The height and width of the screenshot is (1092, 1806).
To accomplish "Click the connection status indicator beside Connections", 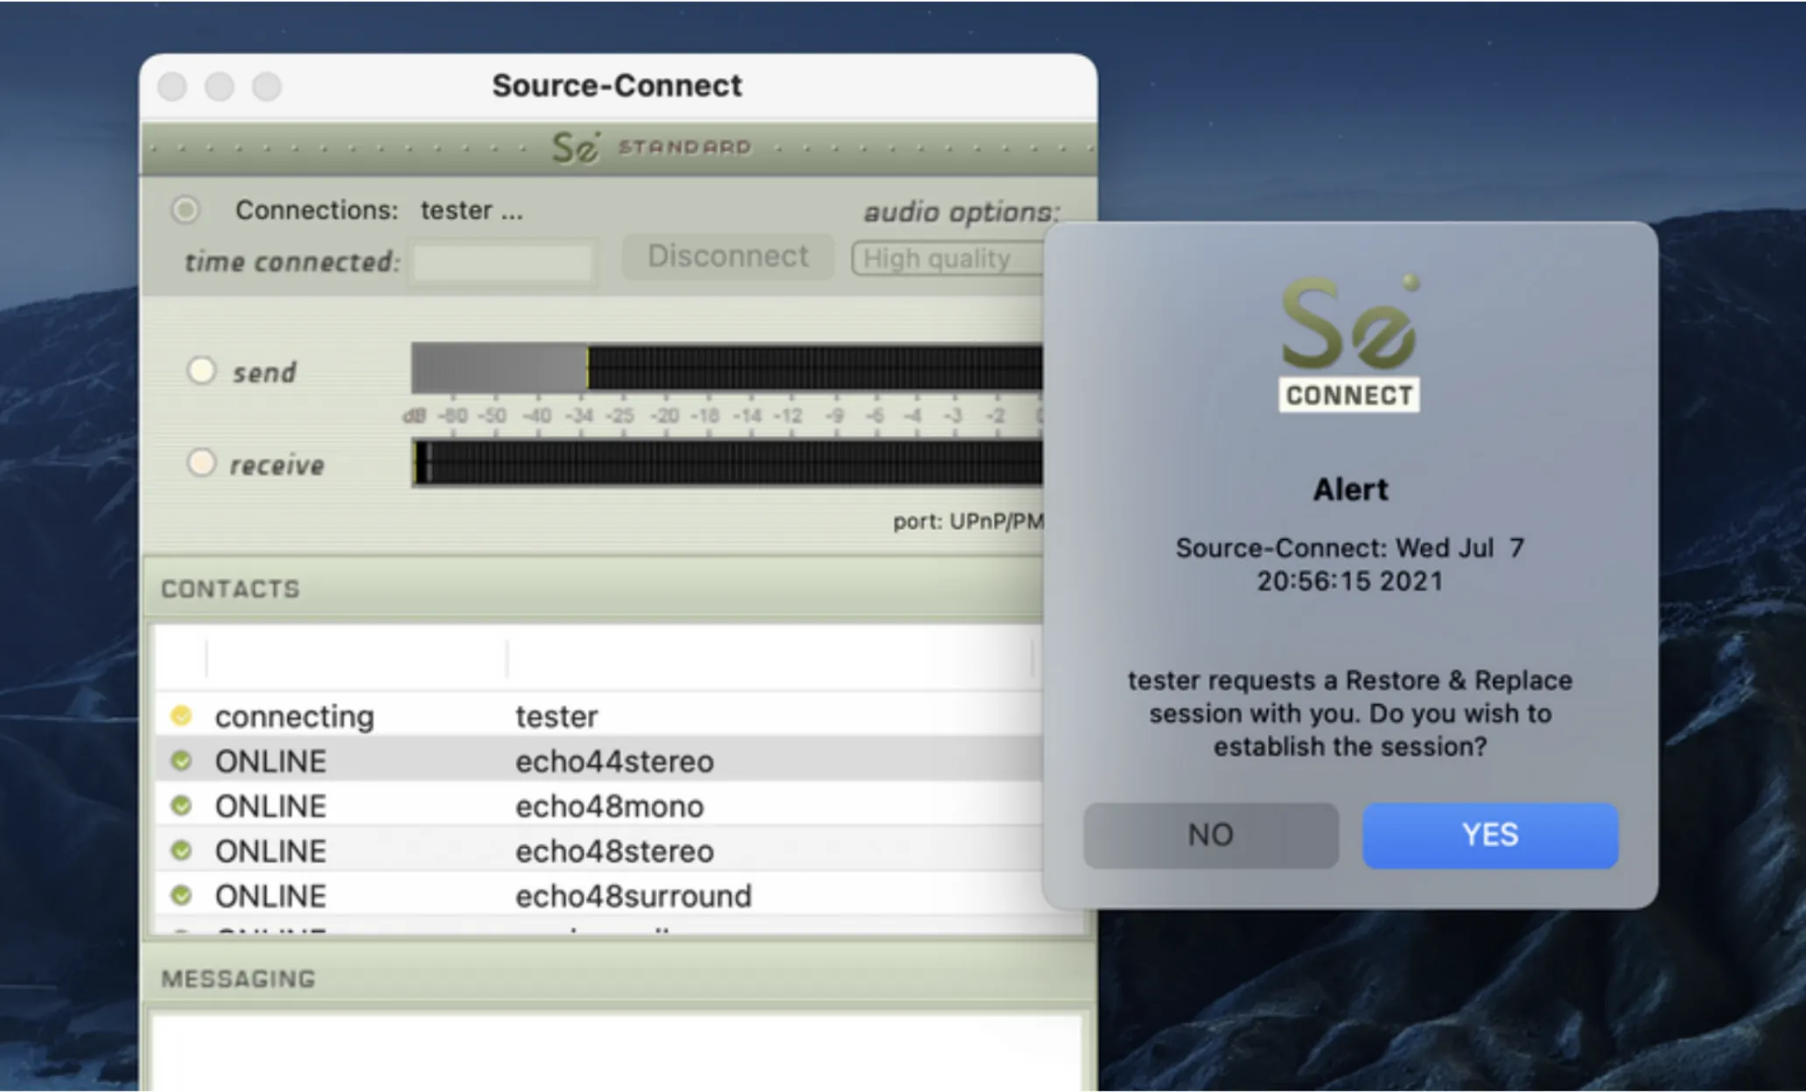I will [x=185, y=210].
